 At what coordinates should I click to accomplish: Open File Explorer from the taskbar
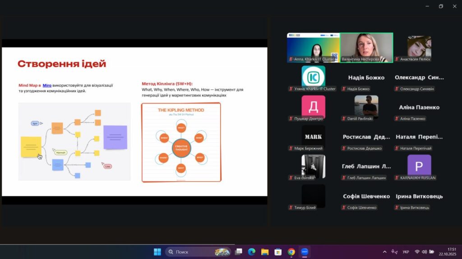click(x=265, y=252)
